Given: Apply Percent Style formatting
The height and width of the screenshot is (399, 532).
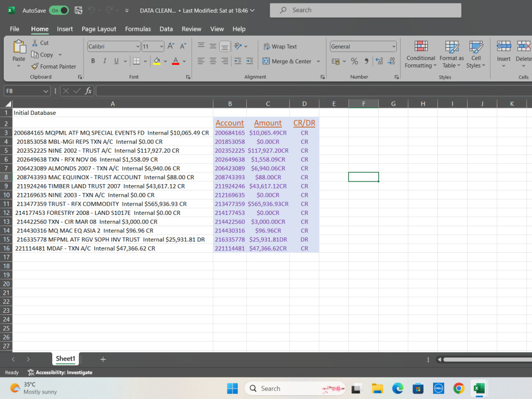Looking at the screenshot, I should tap(354, 61).
